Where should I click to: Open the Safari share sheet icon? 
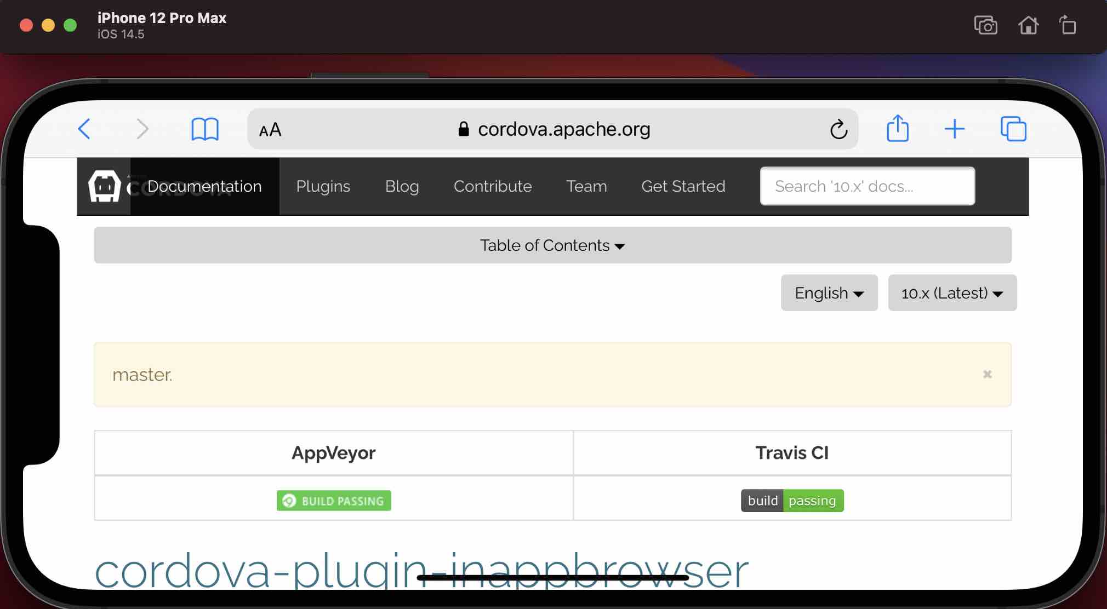(x=897, y=129)
